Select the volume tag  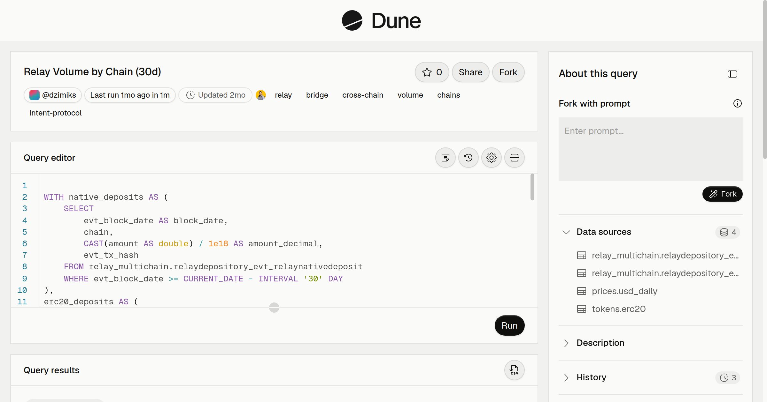click(x=410, y=95)
